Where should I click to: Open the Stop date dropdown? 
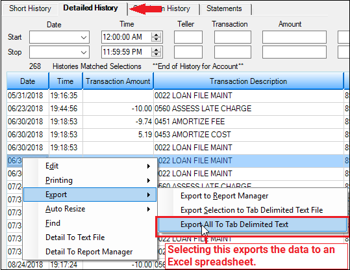[84, 52]
